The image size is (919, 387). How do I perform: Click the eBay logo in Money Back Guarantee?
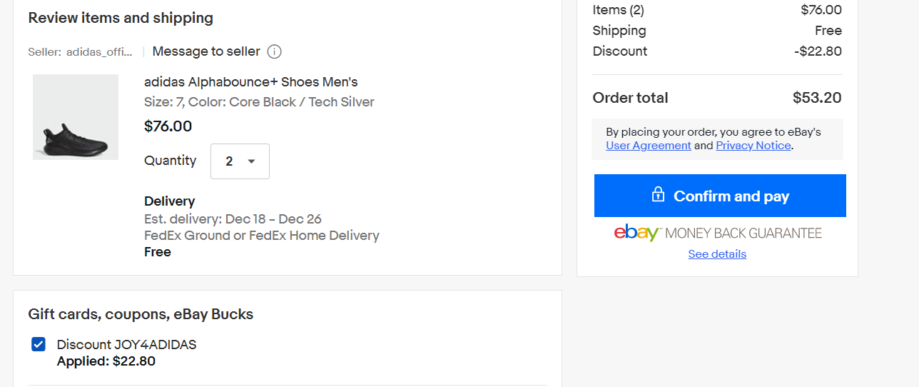click(x=637, y=233)
